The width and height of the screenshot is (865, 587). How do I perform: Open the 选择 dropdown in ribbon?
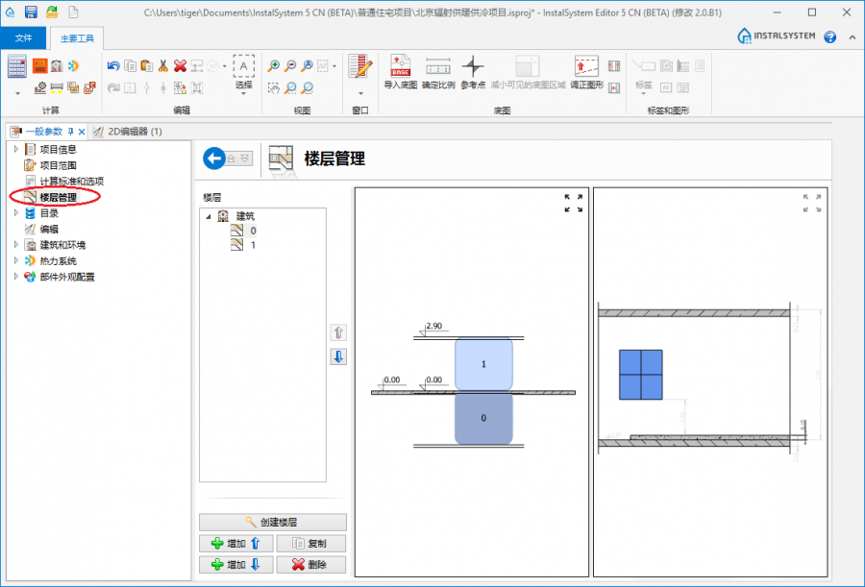pyautogui.click(x=244, y=86)
